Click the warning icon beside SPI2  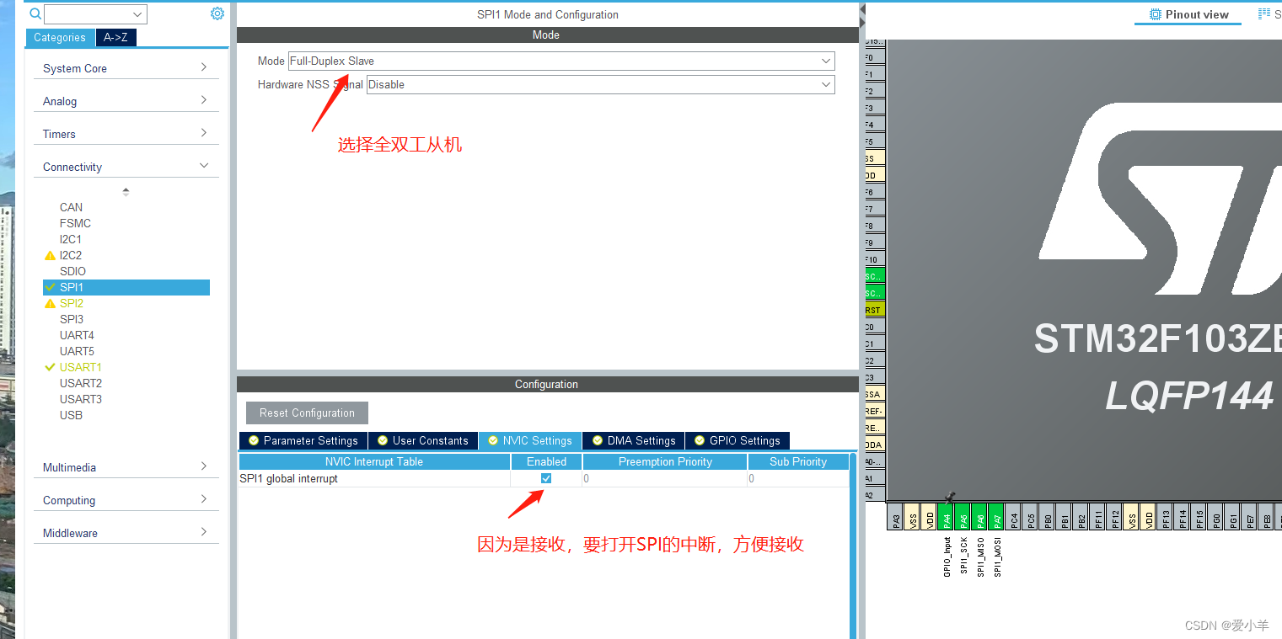(x=50, y=303)
